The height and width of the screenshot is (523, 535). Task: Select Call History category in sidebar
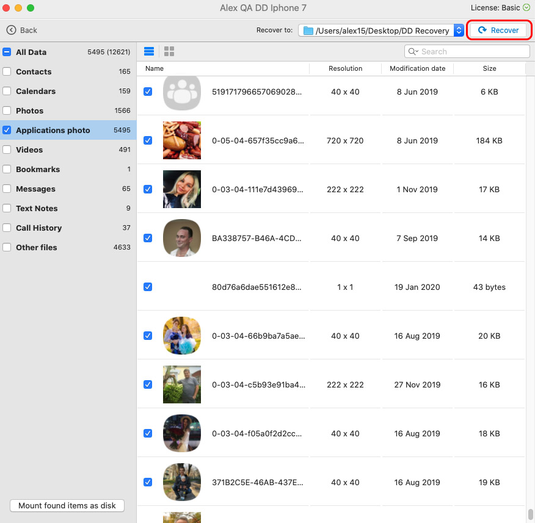coord(68,228)
